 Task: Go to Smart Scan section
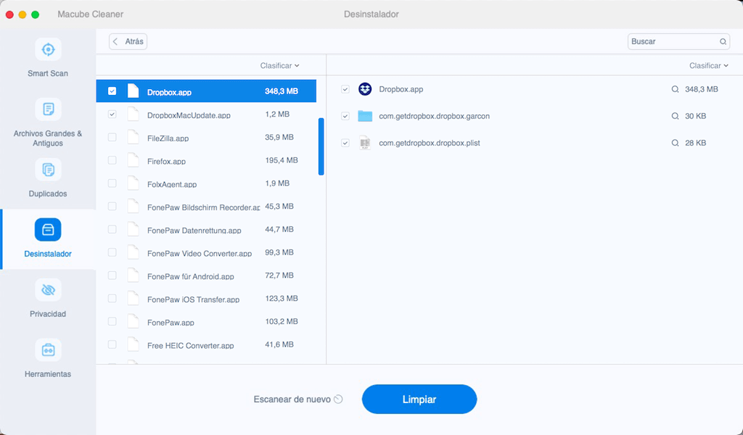tap(48, 73)
